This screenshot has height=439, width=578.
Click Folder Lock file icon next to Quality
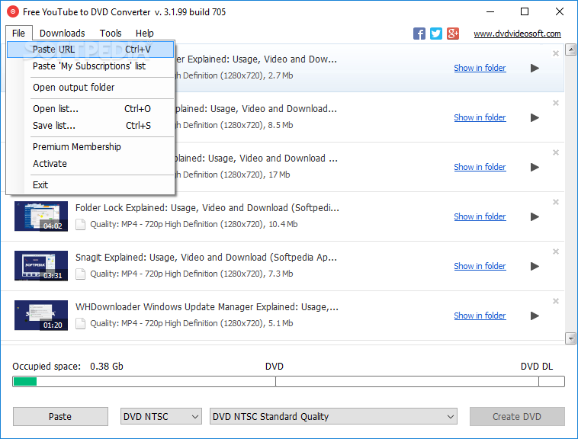pos(80,224)
